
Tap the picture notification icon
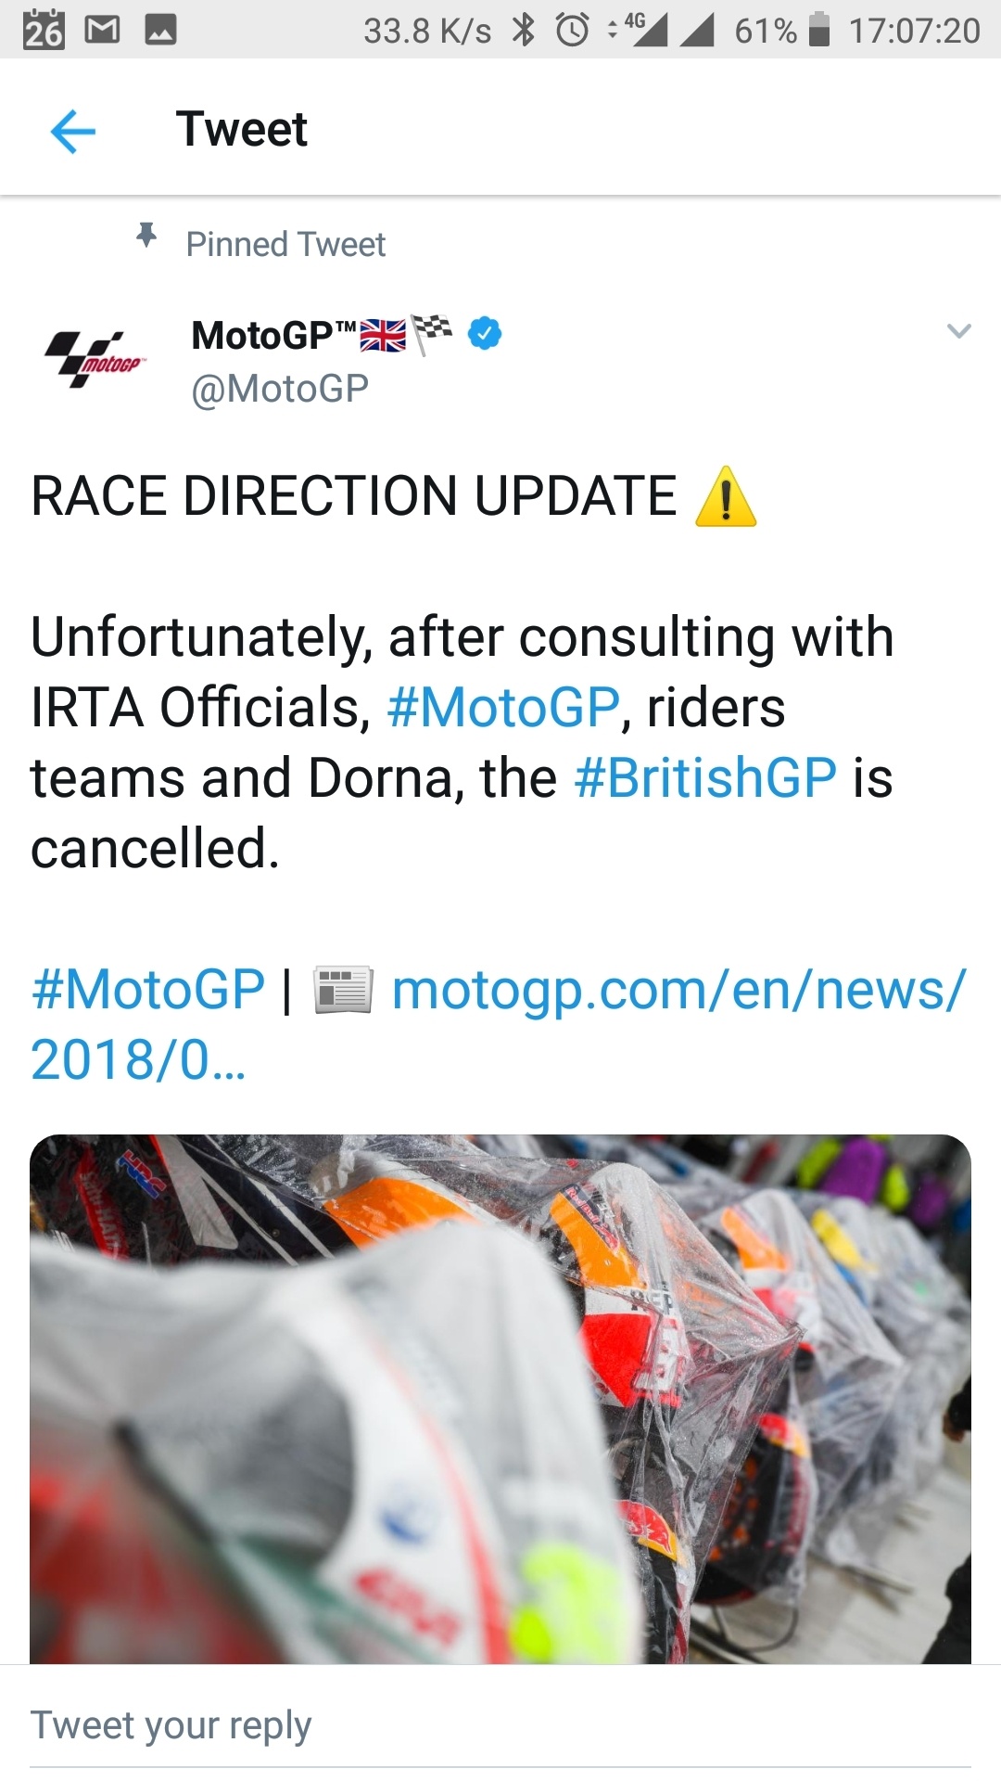coord(160,31)
